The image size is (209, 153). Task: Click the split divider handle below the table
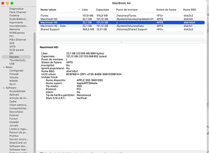click(121, 42)
